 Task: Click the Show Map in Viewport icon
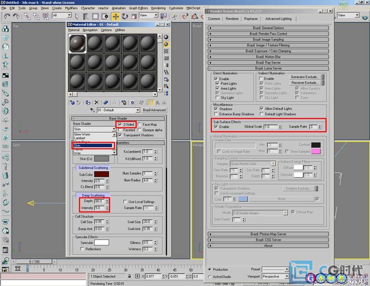(x=142, y=102)
